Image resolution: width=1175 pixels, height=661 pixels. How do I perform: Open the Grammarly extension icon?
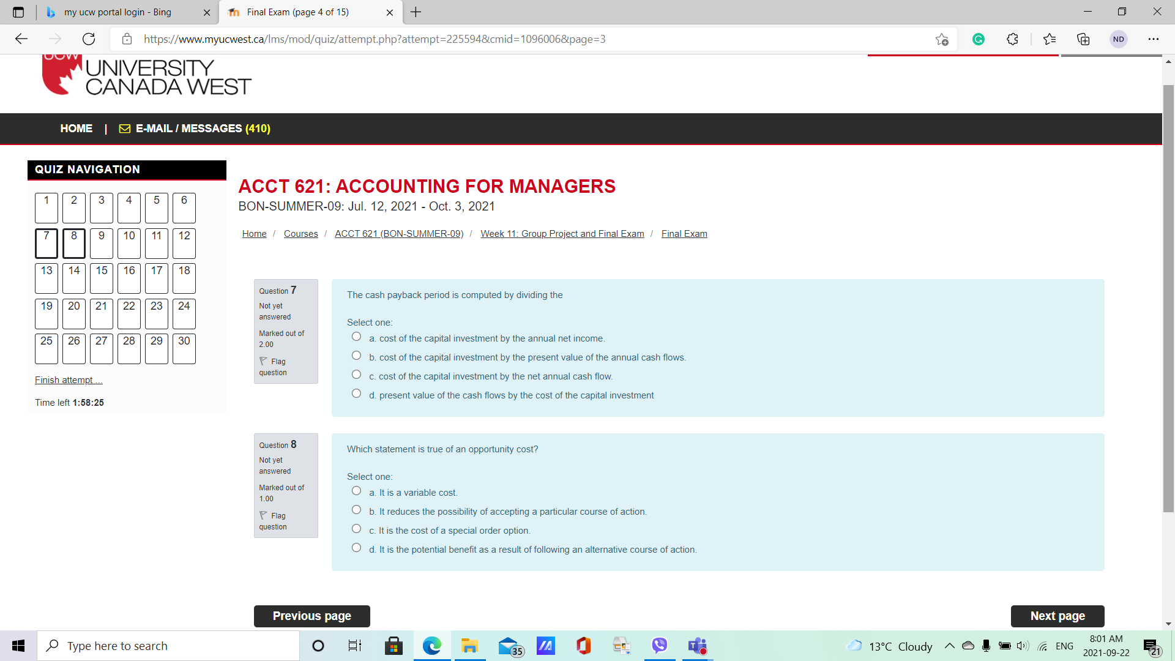pyautogui.click(x=979, y=39)
